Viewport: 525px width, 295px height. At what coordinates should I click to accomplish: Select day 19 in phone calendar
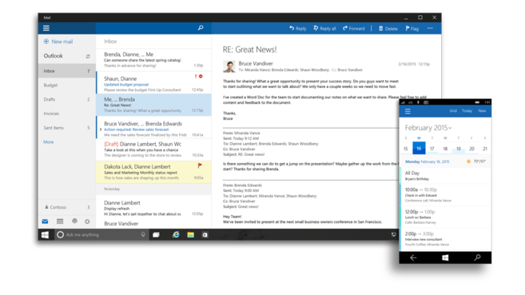coord(459,149)
